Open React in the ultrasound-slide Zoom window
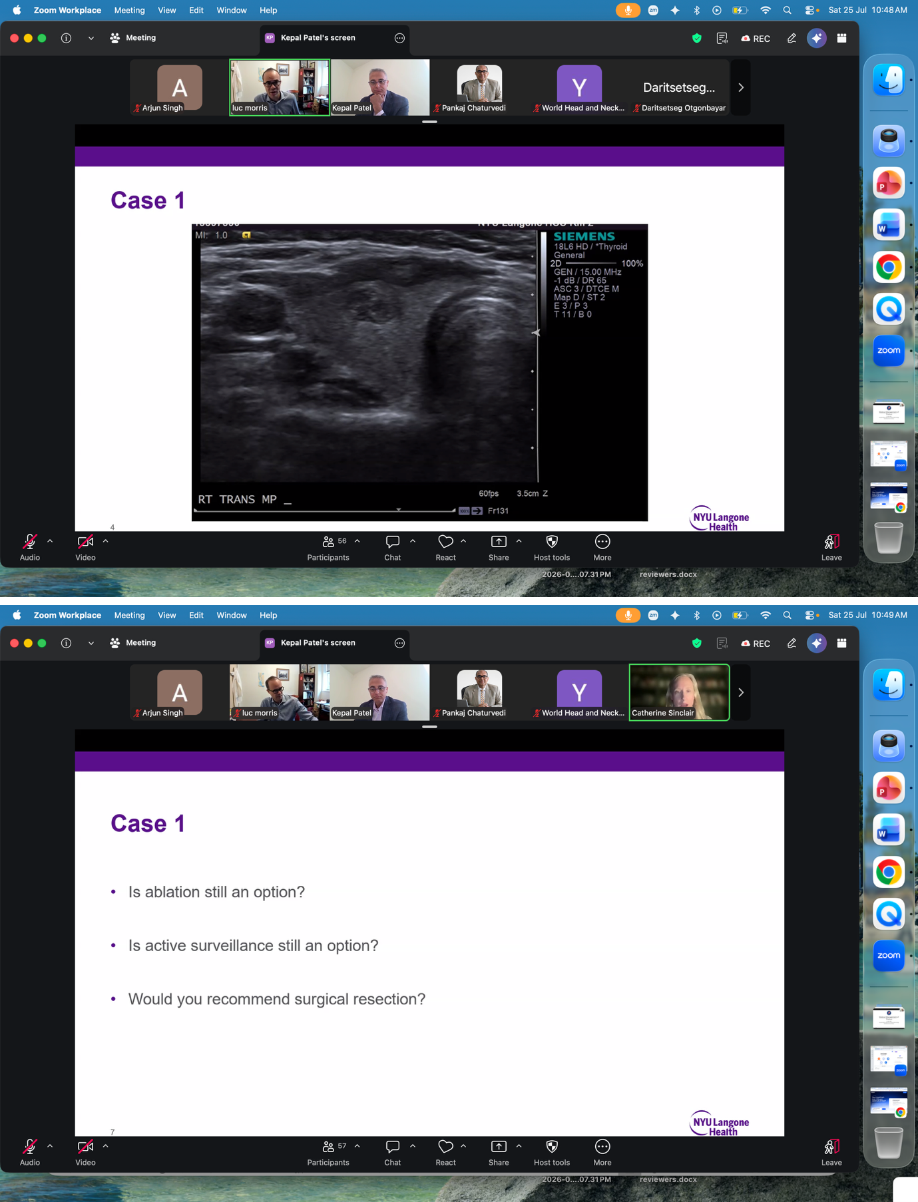 445,547
